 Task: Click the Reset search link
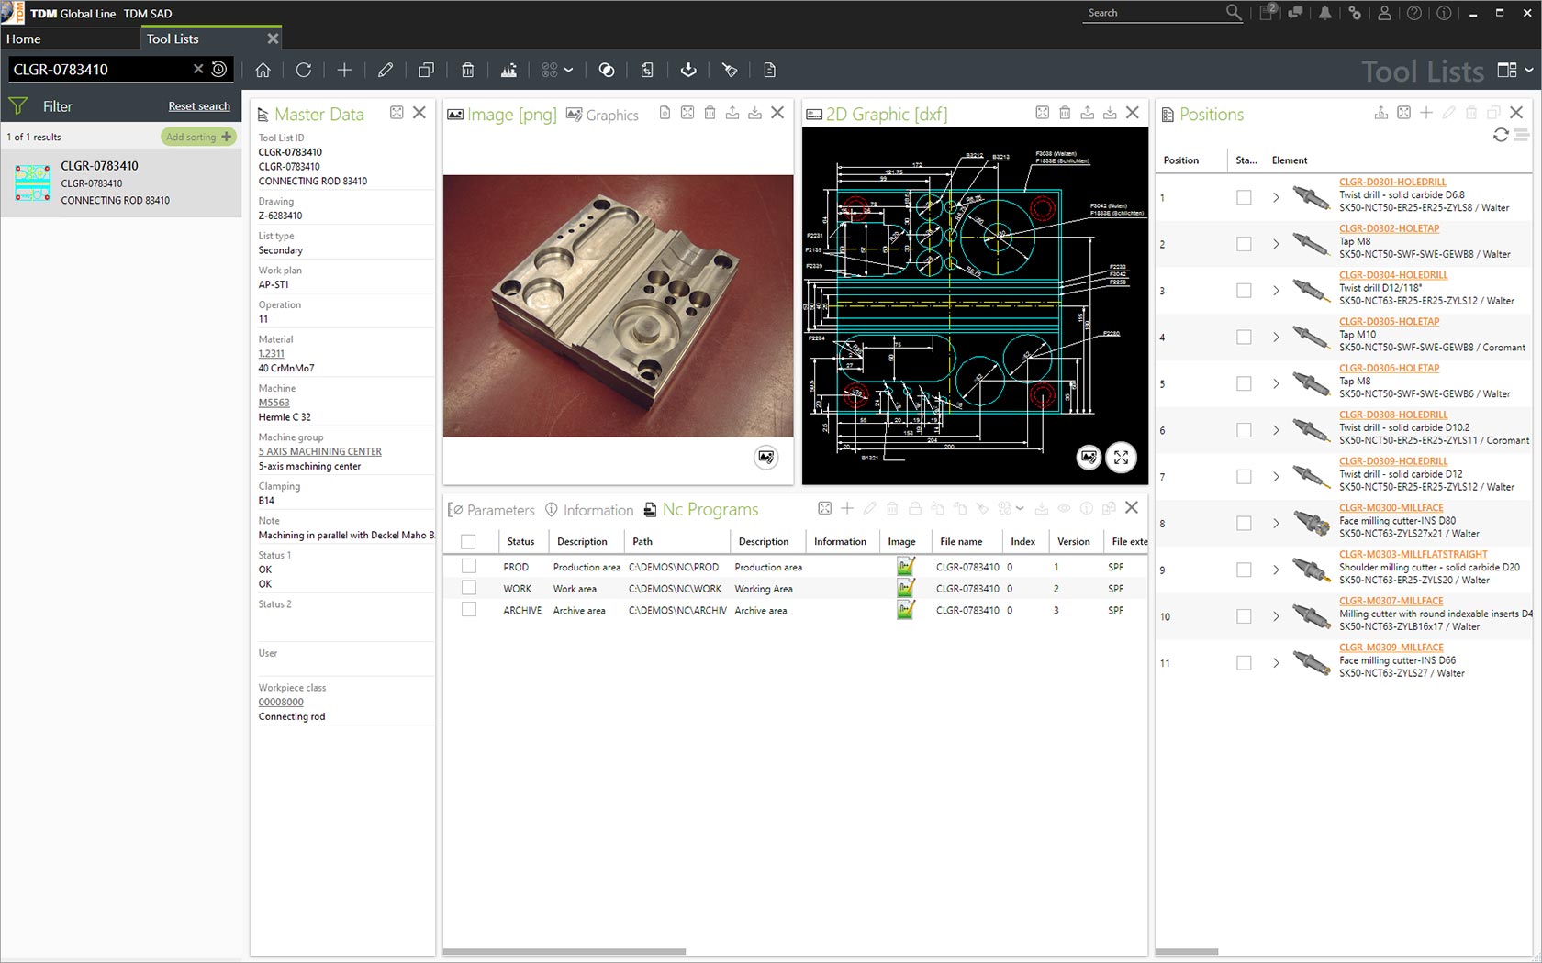[x=199, y=106]
